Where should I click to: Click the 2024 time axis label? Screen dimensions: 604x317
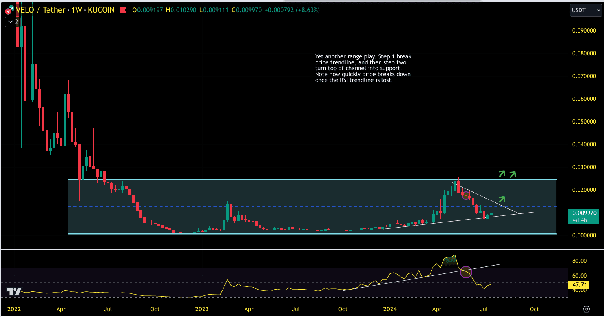[x=390, y=309]
